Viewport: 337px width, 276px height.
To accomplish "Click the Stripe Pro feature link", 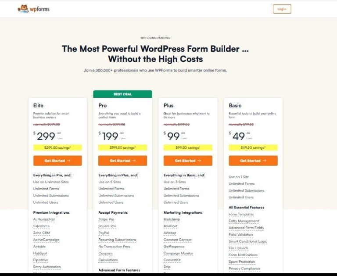I will 106,219.
